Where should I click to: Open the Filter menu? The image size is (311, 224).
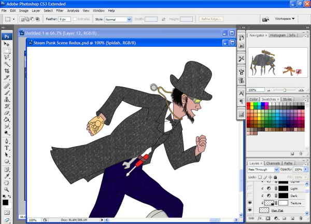60,11
